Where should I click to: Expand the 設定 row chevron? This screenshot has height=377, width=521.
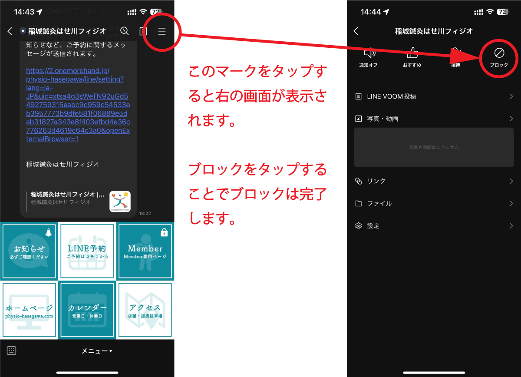(511, 226)
